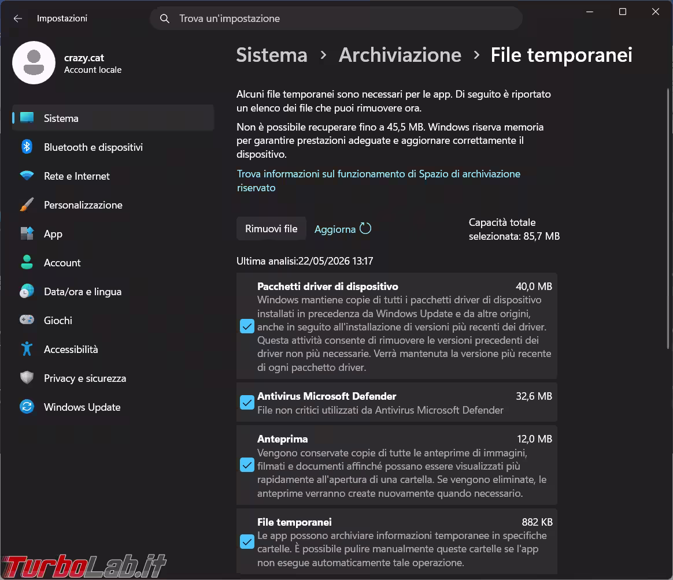The width and height of the screenshot is (673, 580).
Task: Click the Windows Update sync icon
Action: point(27,407)
